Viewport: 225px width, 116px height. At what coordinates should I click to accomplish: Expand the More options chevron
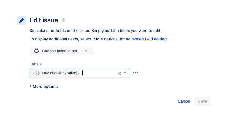pos(31,87)
